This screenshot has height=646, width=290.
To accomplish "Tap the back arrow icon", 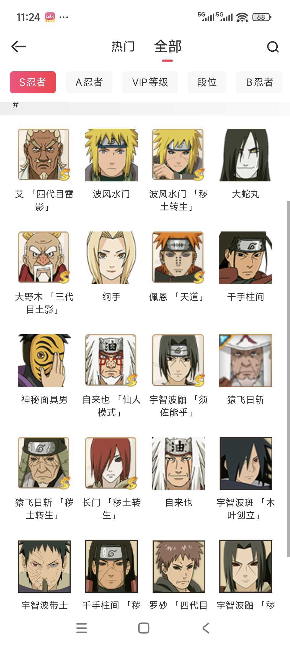I will click(x=19, y=47).
